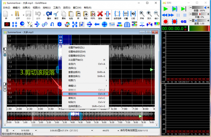Expand the New file dropdown arrow
Image resolution: width=211 pixels, height=137 pixels.
12,14
